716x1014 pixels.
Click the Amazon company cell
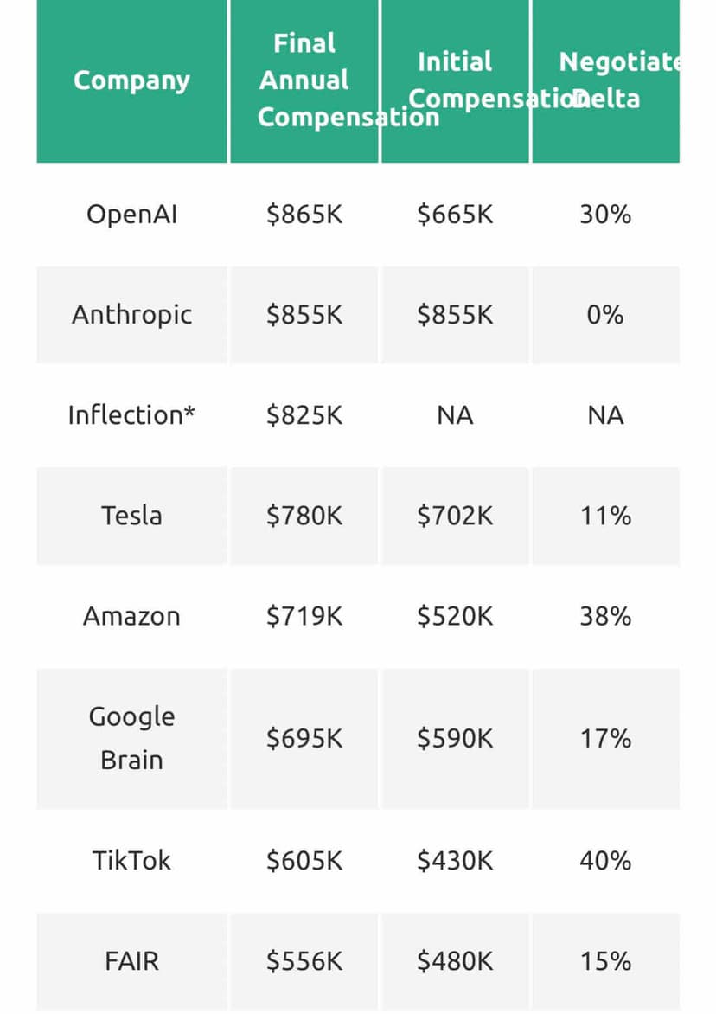pyautogui.click(x=131, y=616)
